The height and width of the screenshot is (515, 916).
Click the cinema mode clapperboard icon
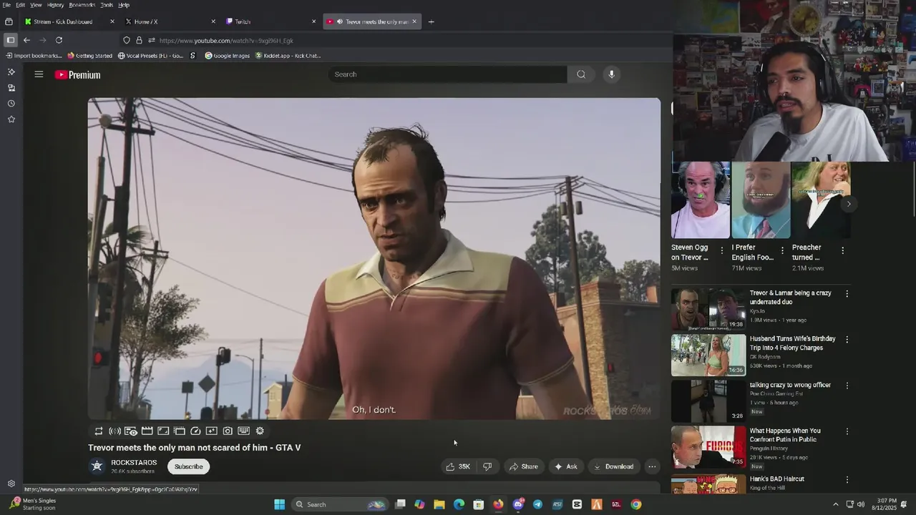[147, 431]
